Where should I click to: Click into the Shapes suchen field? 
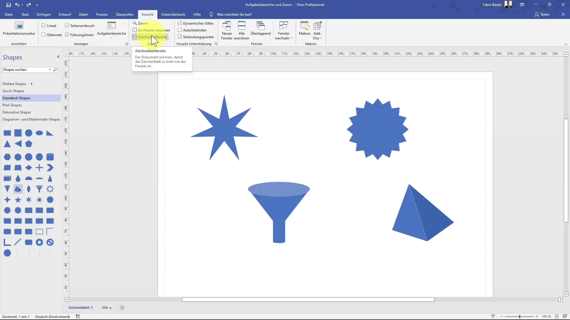click(x=25, y=70)
